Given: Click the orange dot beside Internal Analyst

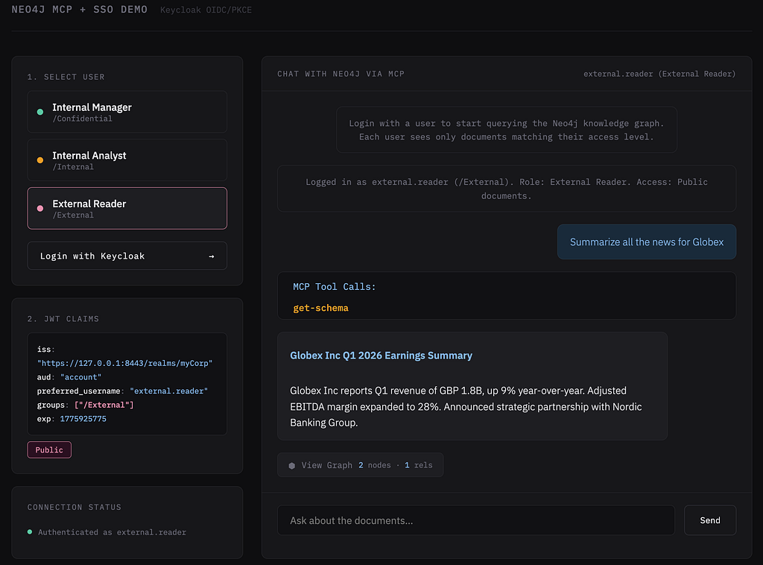Looking at the screenshot, I should (x=40, y=160).
